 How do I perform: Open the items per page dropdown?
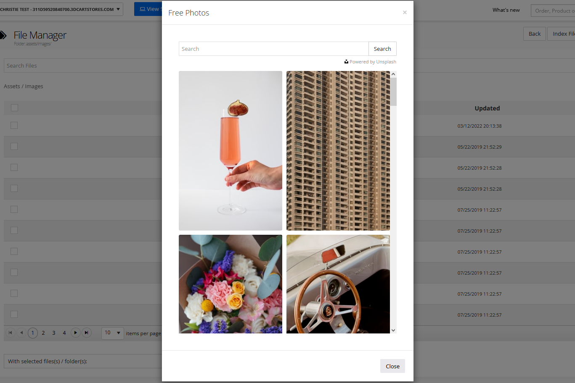[112, 333]
